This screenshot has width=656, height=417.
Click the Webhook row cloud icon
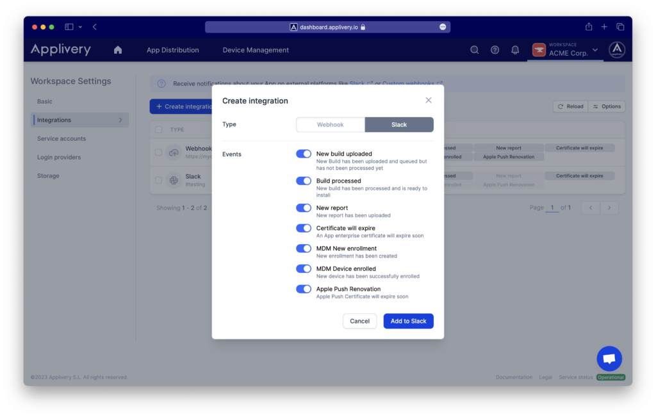click(174, 152)
